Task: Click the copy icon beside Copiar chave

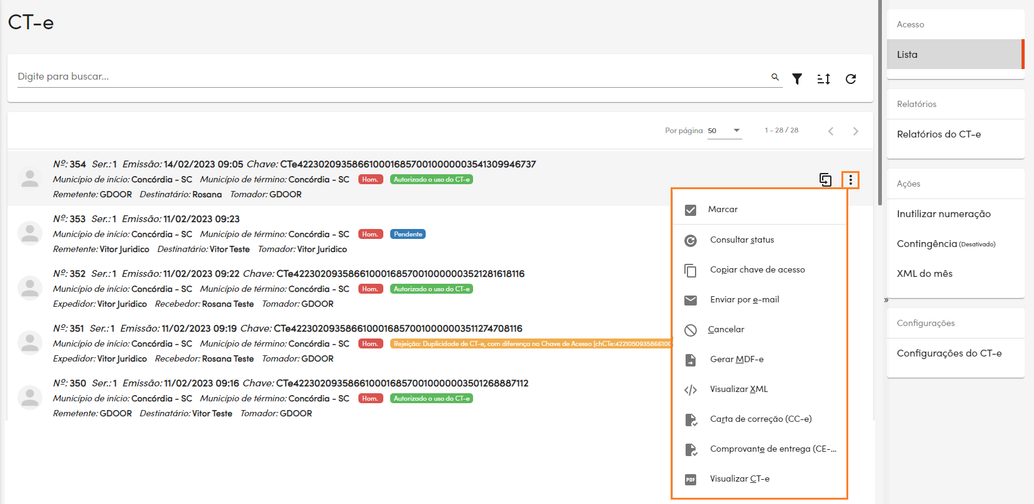Action: click(691, 270)
